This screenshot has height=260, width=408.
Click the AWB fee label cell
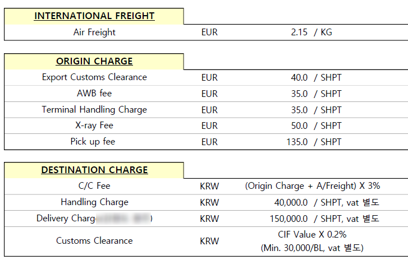click(x=94, y=94)
